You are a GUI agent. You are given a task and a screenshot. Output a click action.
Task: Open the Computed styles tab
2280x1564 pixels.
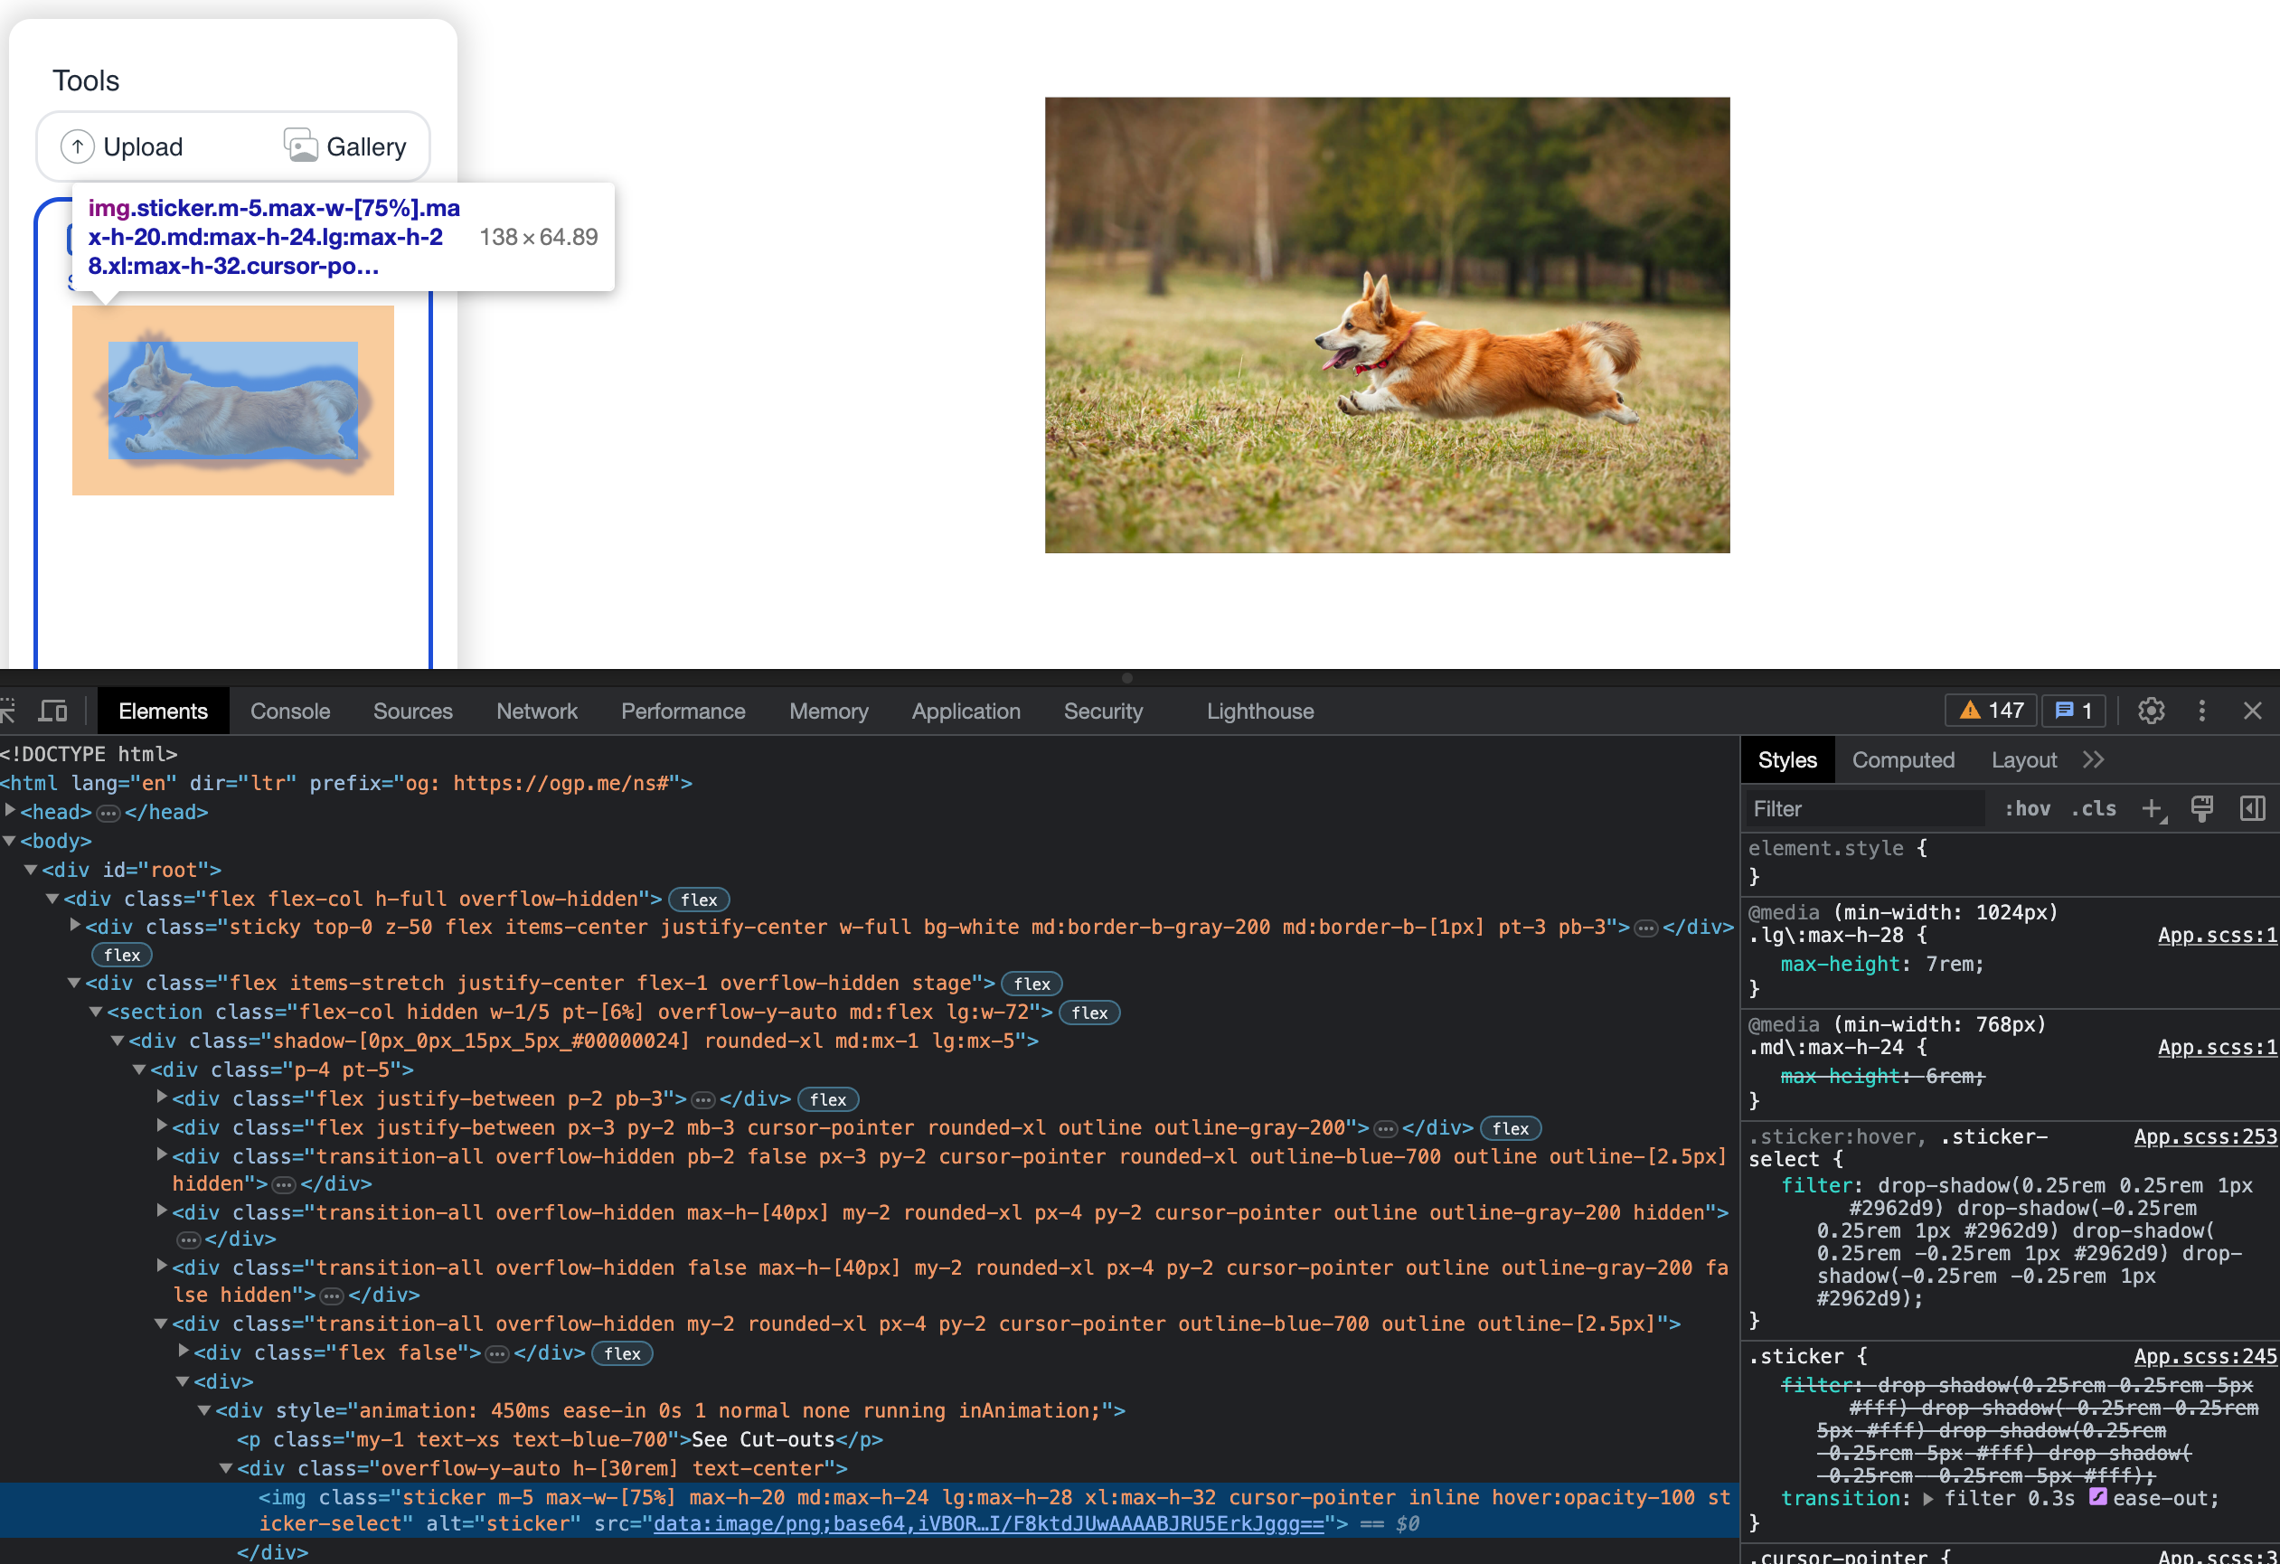(1902, 759)
